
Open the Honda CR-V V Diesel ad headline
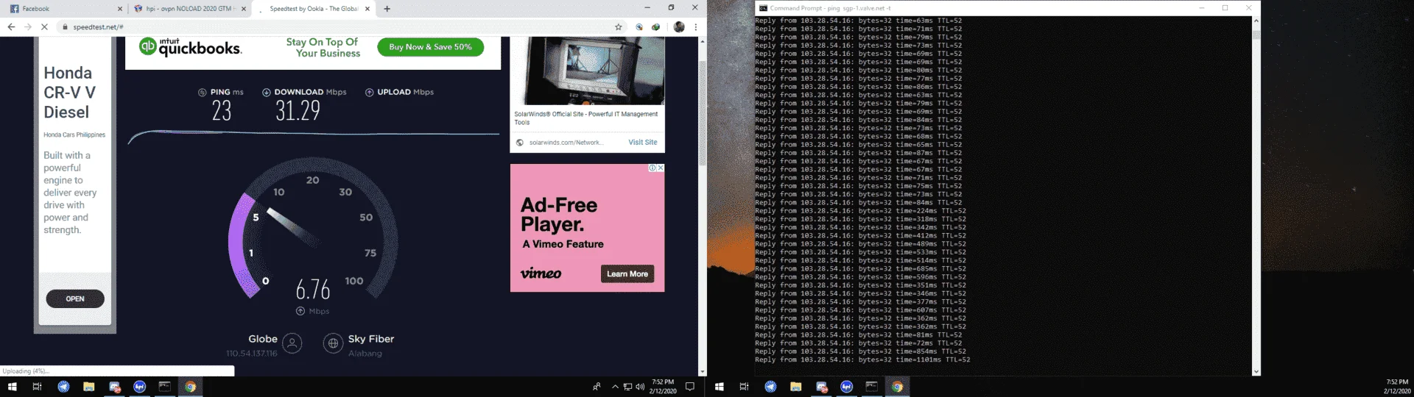coord(69,93)
